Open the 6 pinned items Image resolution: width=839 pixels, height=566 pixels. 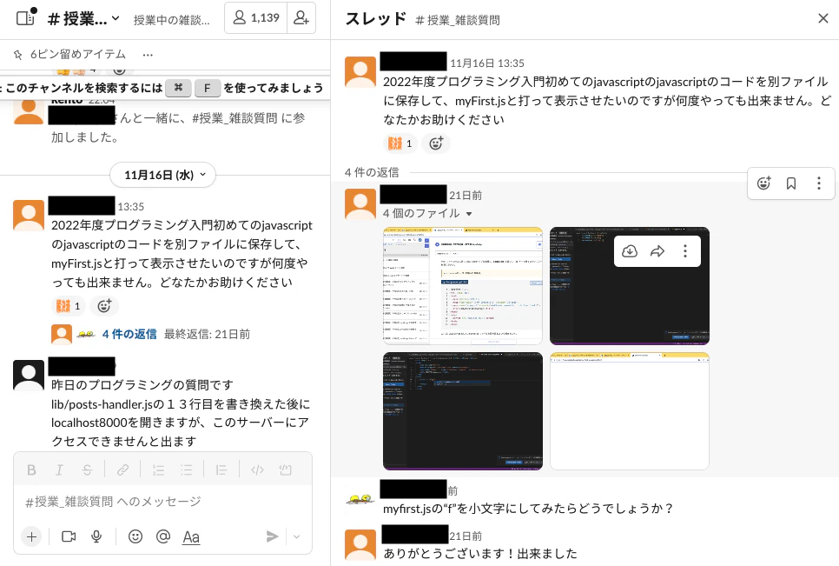point(69,54)
